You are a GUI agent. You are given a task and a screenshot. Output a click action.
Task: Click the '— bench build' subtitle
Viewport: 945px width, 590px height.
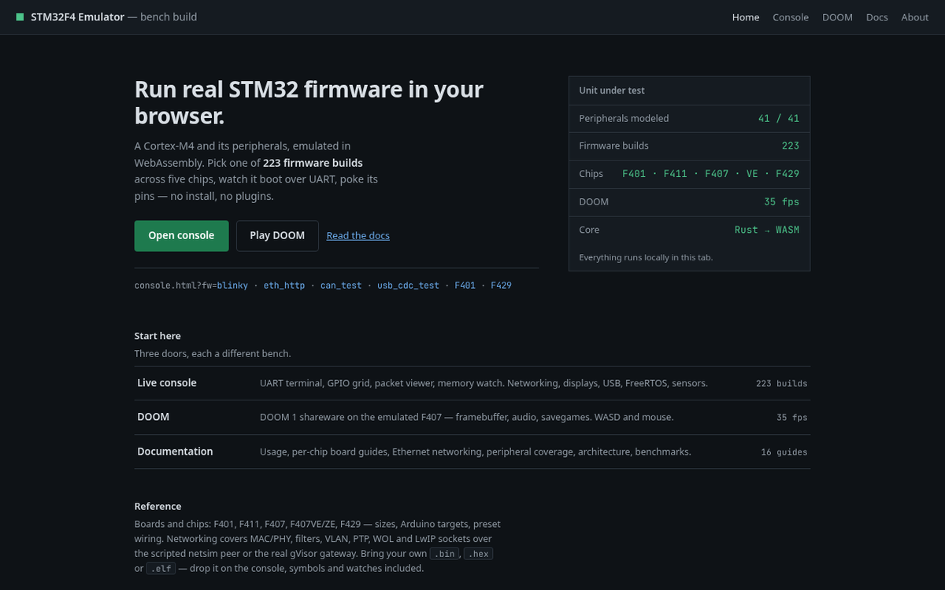162,17
